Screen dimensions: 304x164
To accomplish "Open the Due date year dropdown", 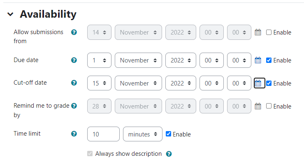I will (181, 60).
